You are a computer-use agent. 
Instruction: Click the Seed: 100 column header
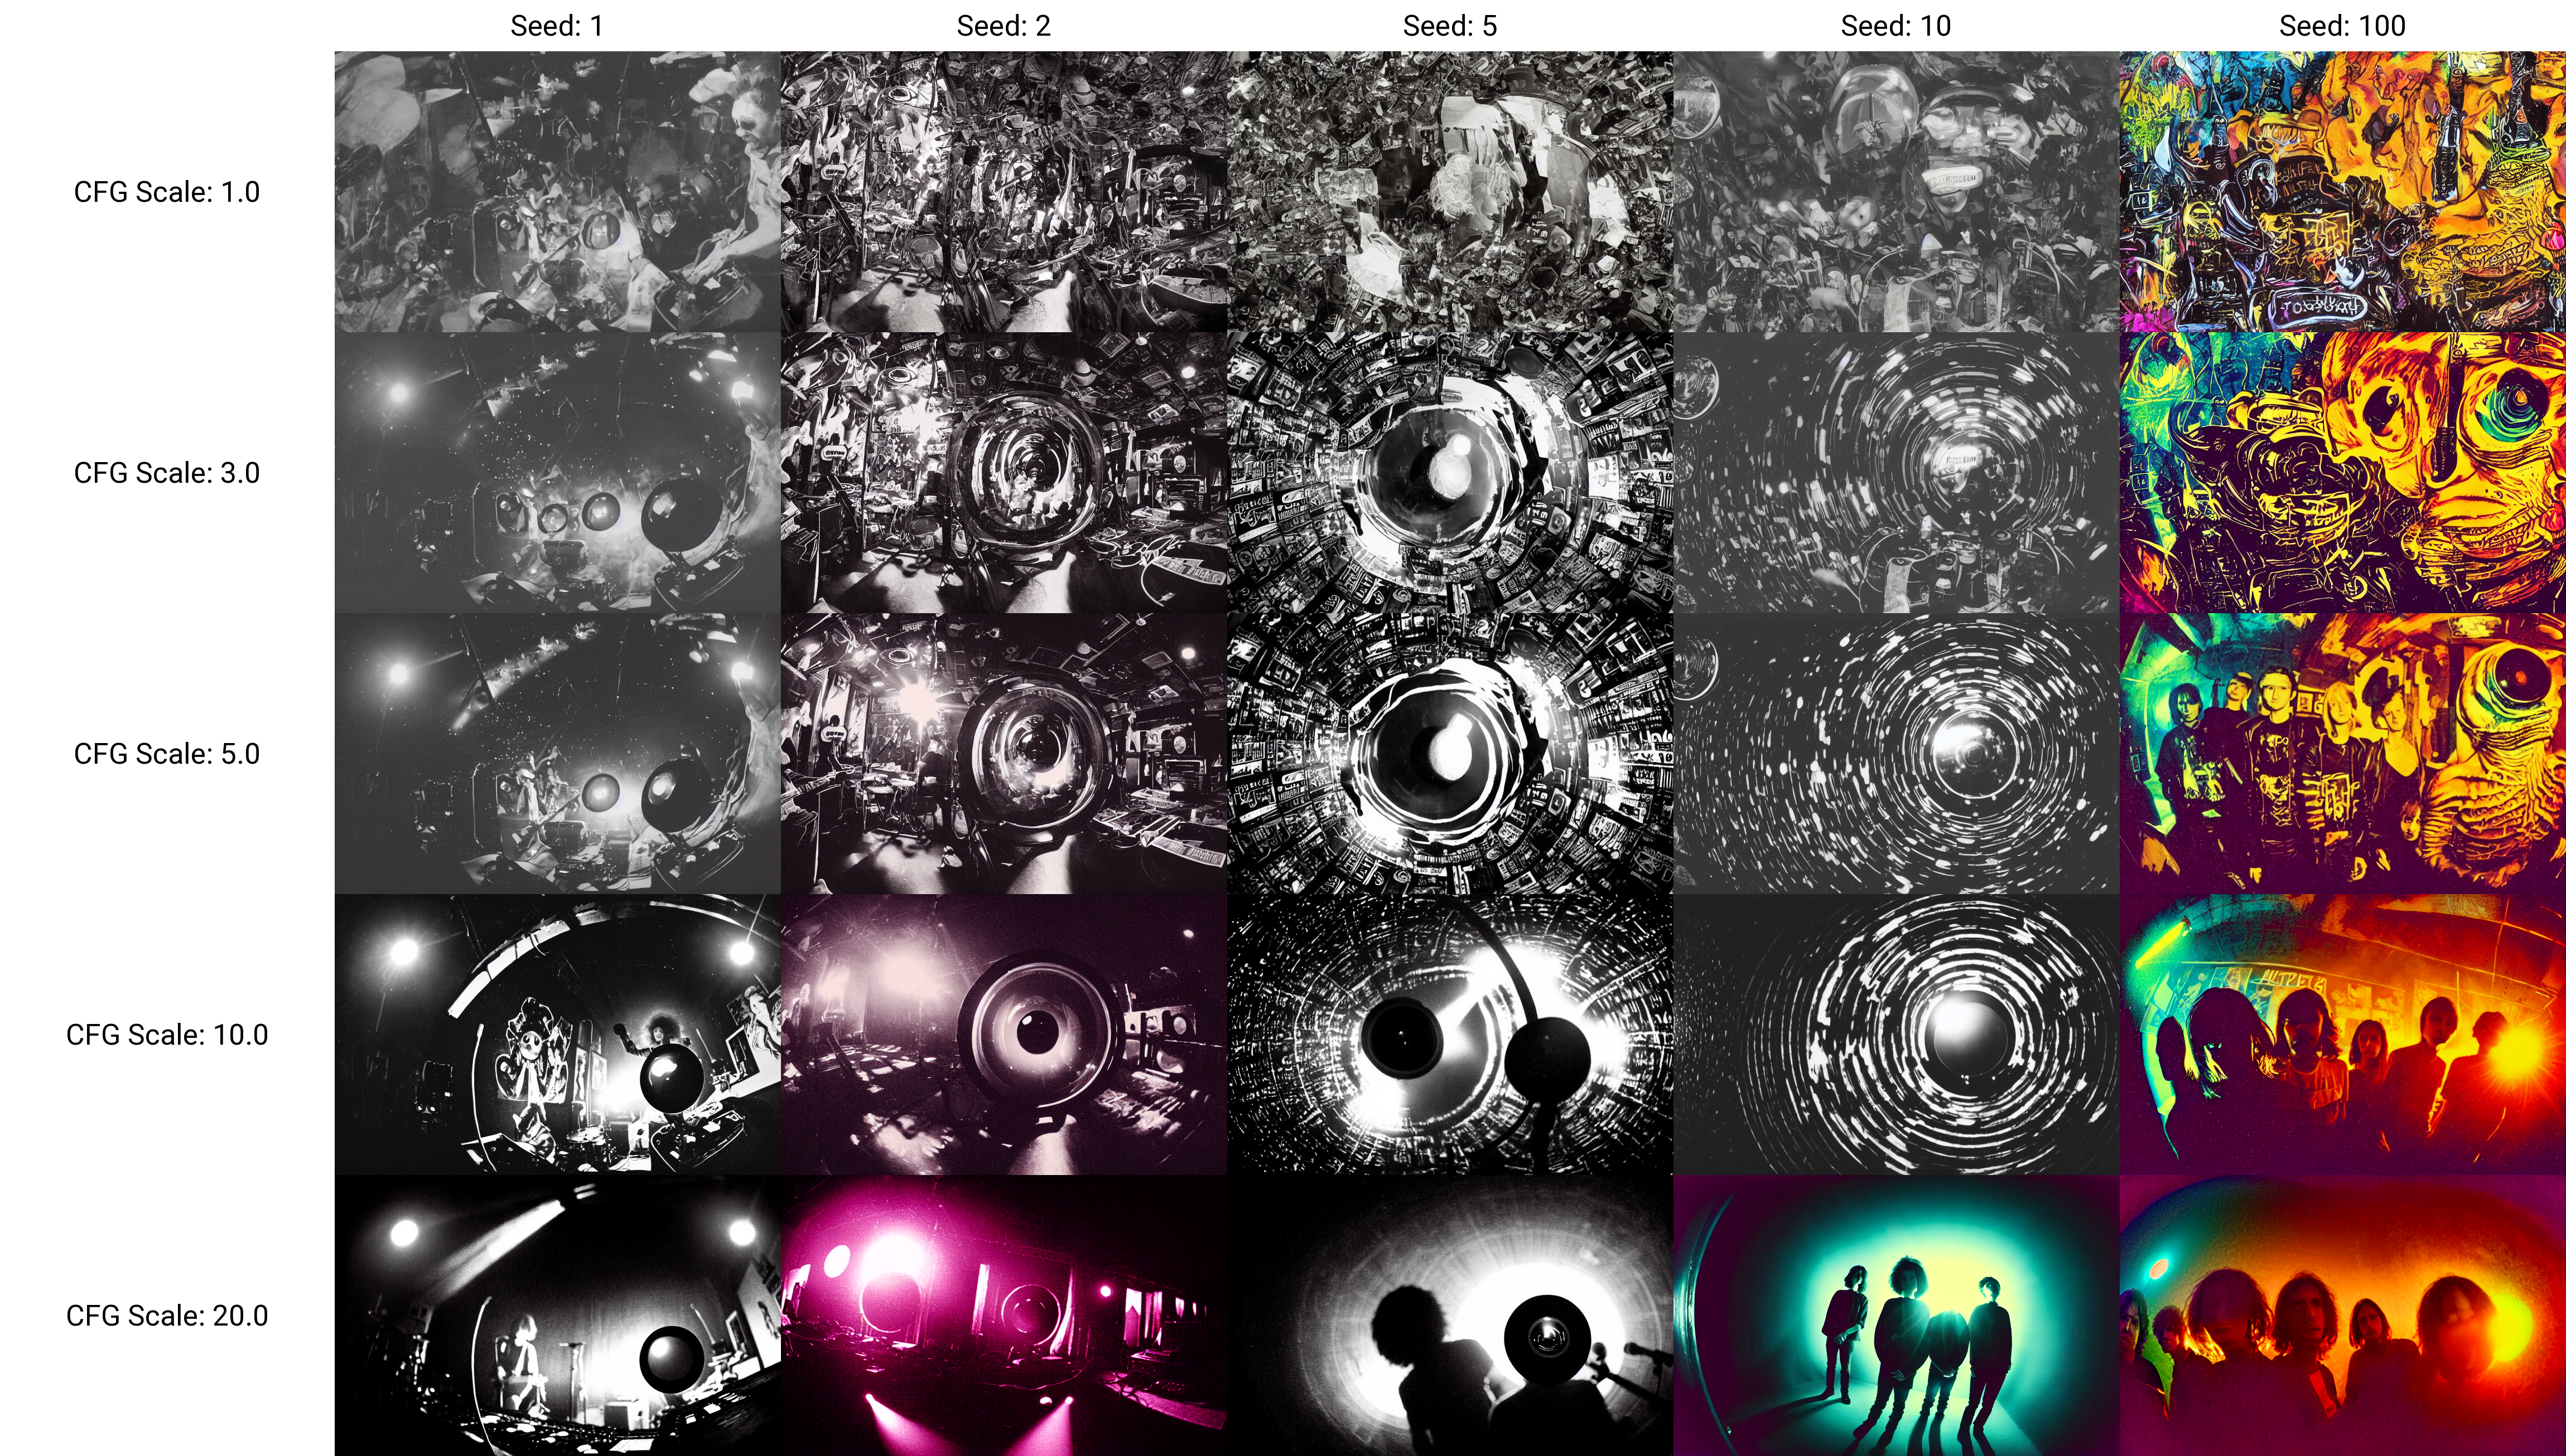click(2341, 26)
